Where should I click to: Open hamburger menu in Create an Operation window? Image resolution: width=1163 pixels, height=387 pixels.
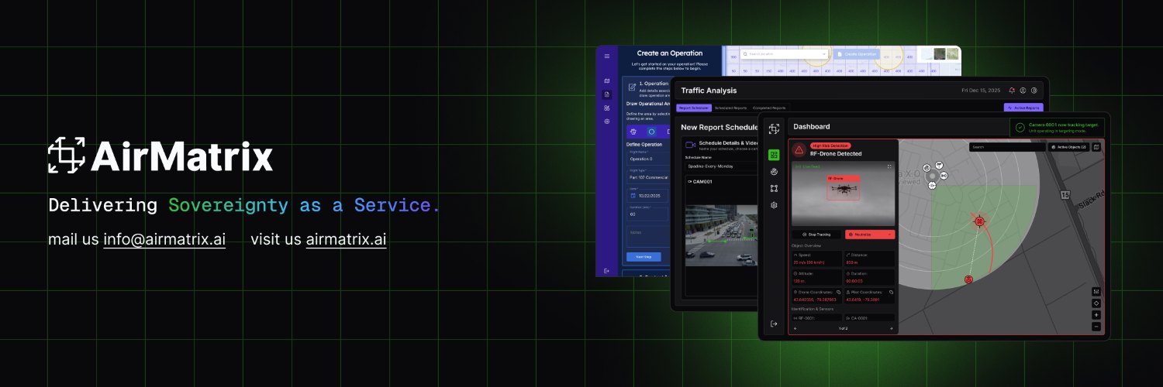coord(607,56)
